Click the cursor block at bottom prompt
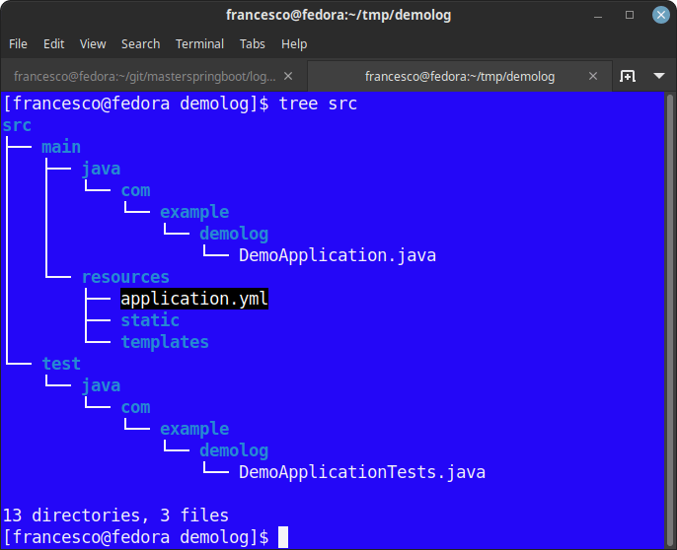Screen dimensions: 677x550 coord(283,537)
